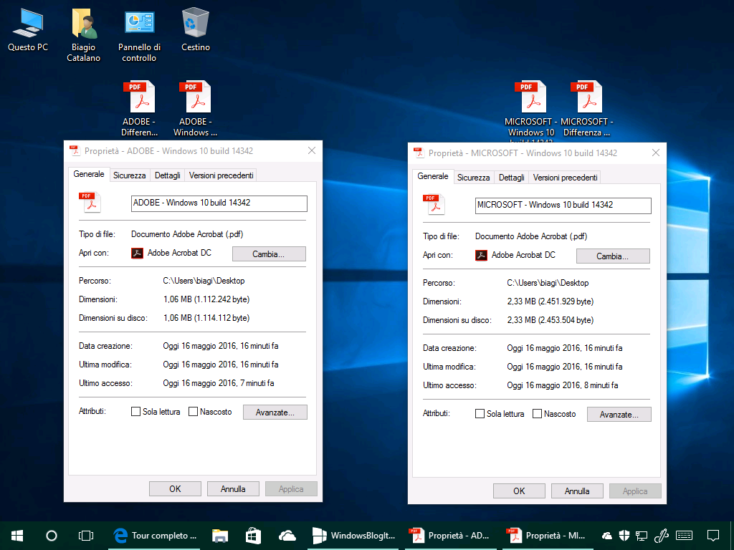Click Annulla in MICROSOFT properties window

[x=577, y=491]
